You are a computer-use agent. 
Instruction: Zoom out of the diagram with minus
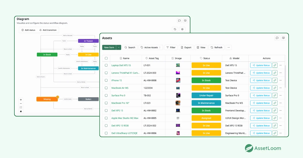pos(21,103)
